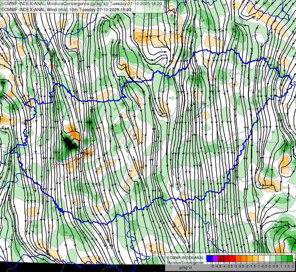
Task: Click the light orange swatch between -1.5 and -1
Action: click(x=255, y=258)
